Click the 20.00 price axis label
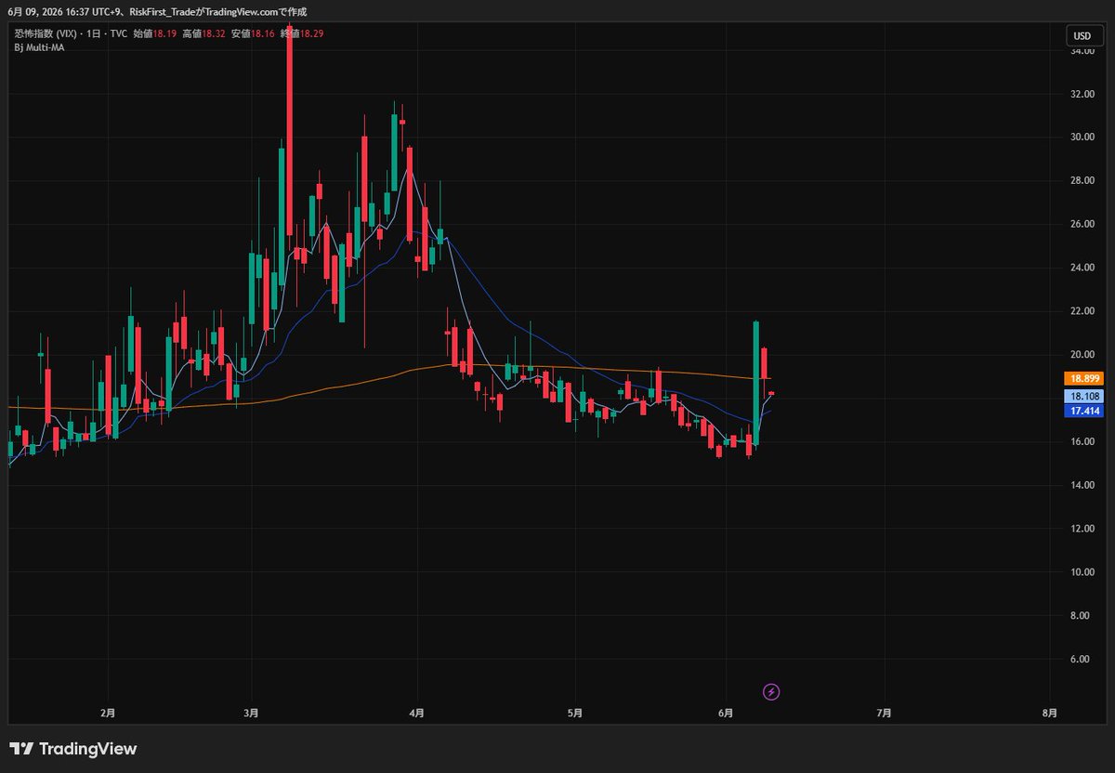The image size is (1115, 773). pos(1082,355)
